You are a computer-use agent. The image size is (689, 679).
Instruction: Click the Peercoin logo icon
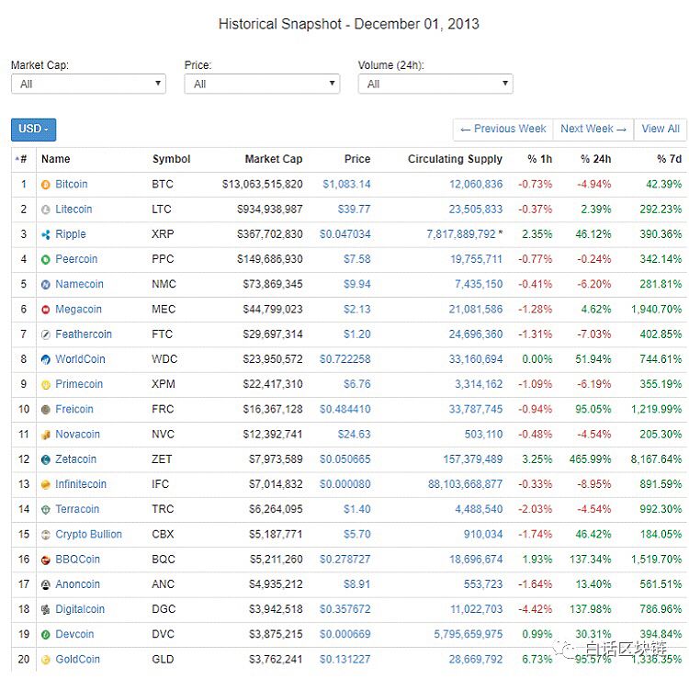coord(46,260)
